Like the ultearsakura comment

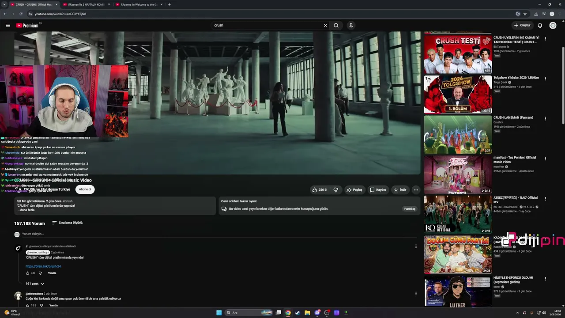pos(28,306)
